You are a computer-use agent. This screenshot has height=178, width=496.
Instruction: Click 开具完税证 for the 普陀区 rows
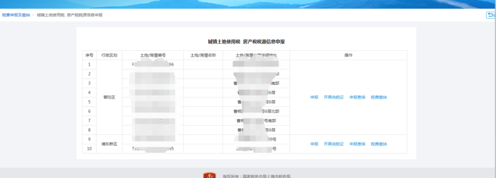[333, 97]
